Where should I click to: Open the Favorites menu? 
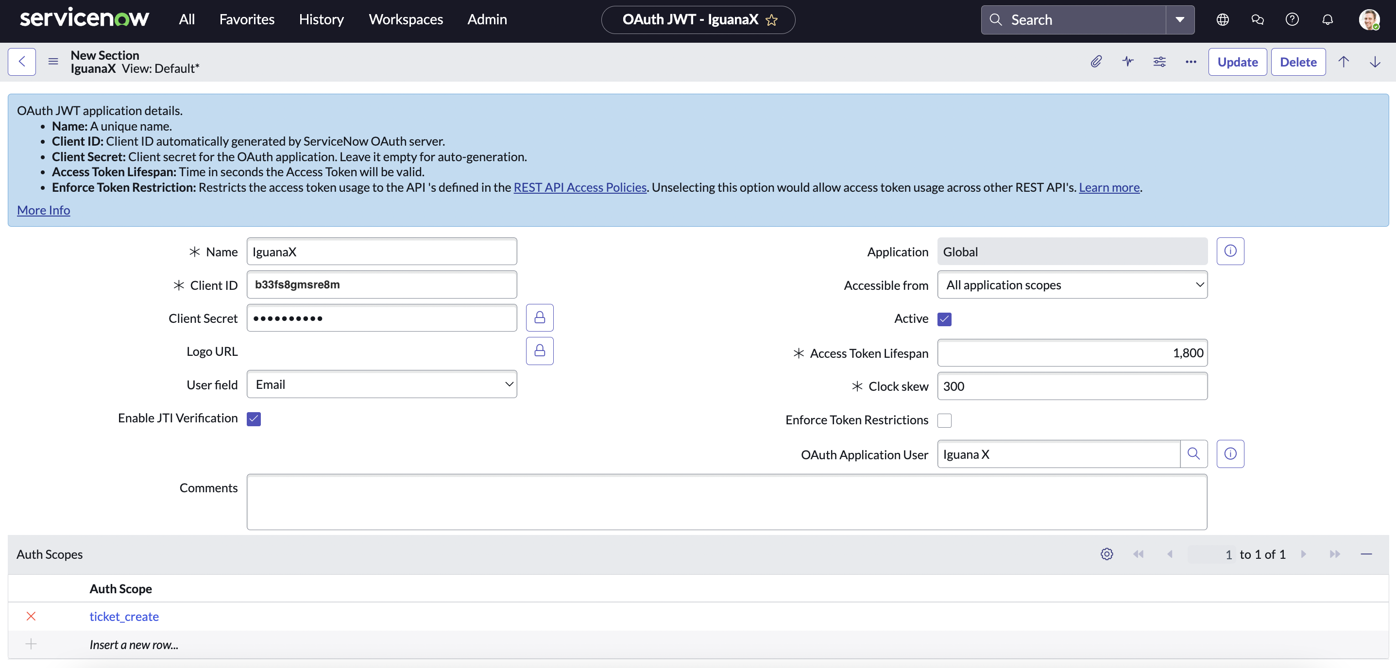point(247,19)
